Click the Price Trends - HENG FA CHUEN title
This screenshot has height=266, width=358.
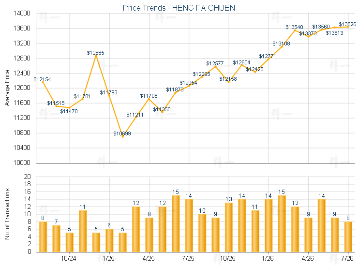tap(179, 8)
